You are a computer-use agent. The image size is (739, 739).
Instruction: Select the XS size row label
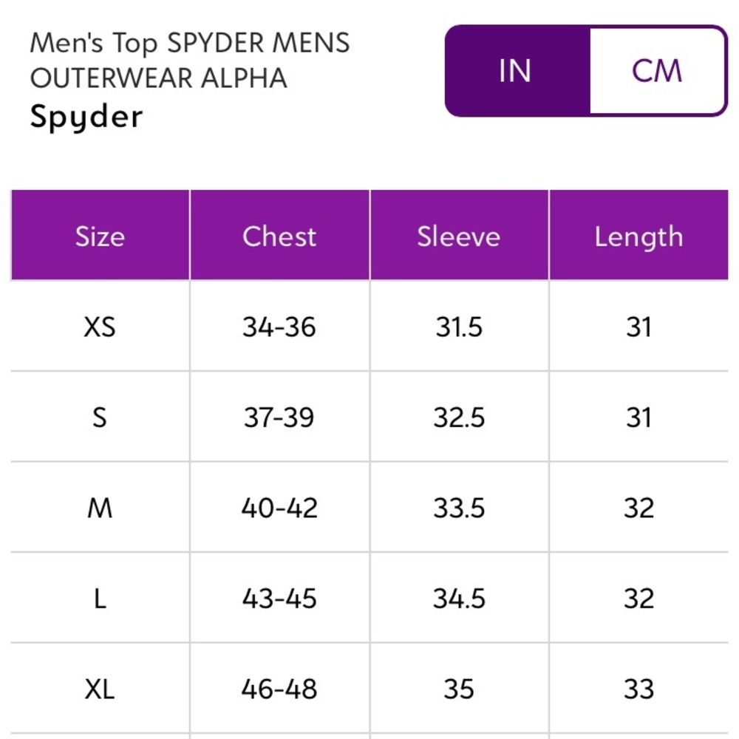coord(100,327)
